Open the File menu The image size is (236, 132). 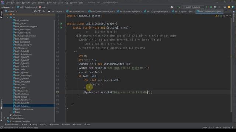(8, 3)
